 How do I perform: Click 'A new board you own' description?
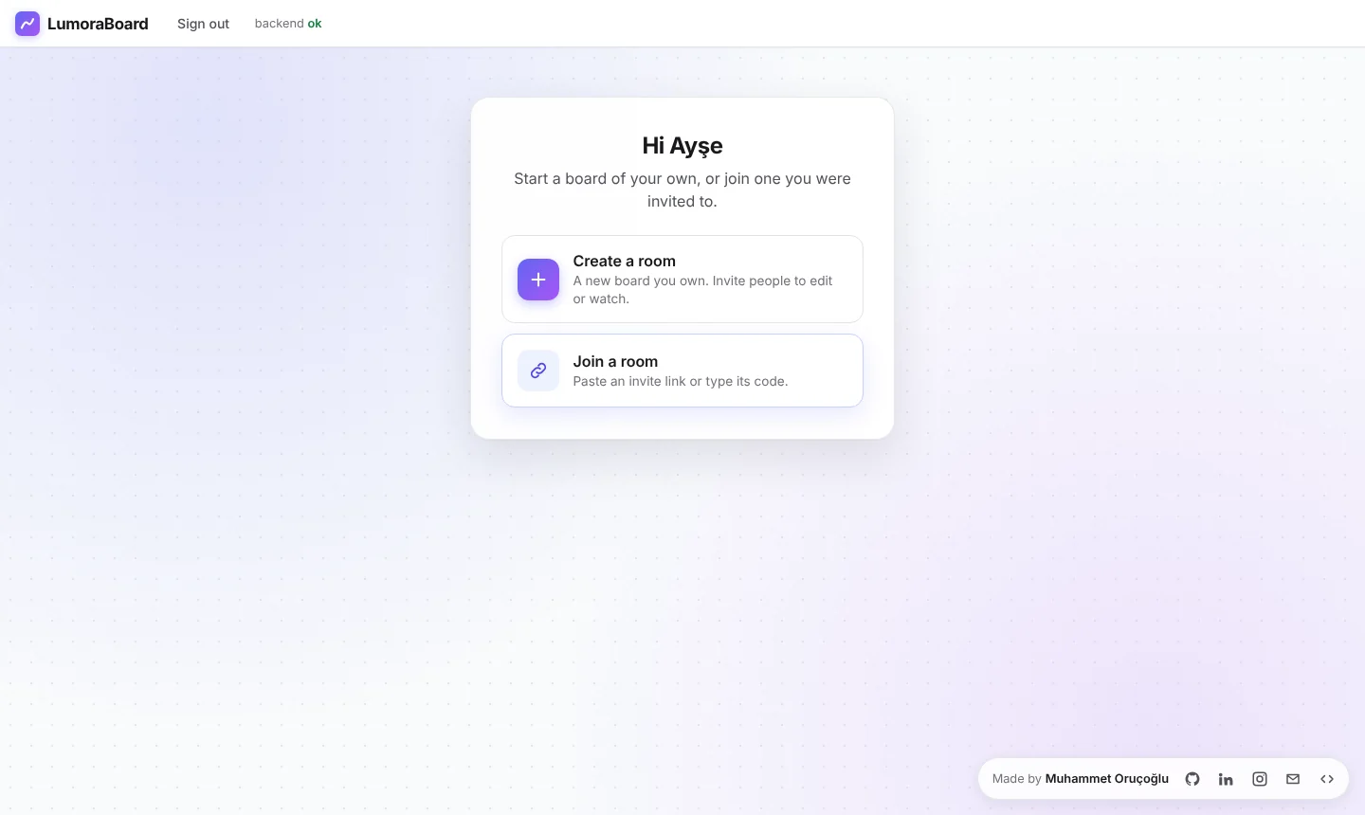702,290
